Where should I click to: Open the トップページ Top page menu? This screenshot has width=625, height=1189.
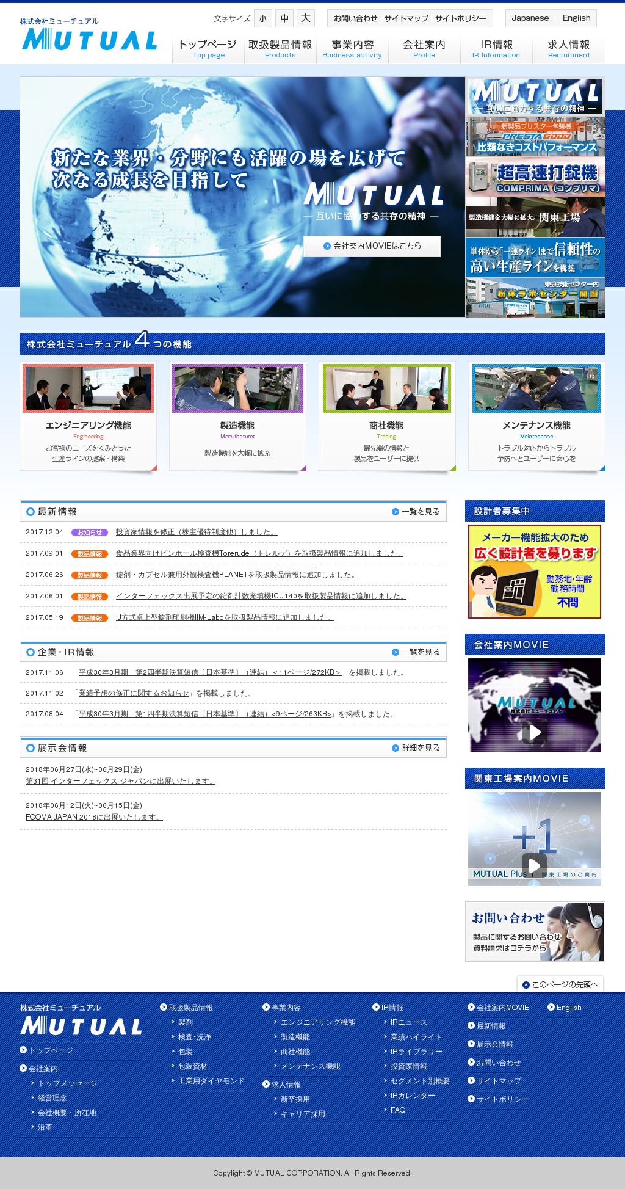click(208, 49)
